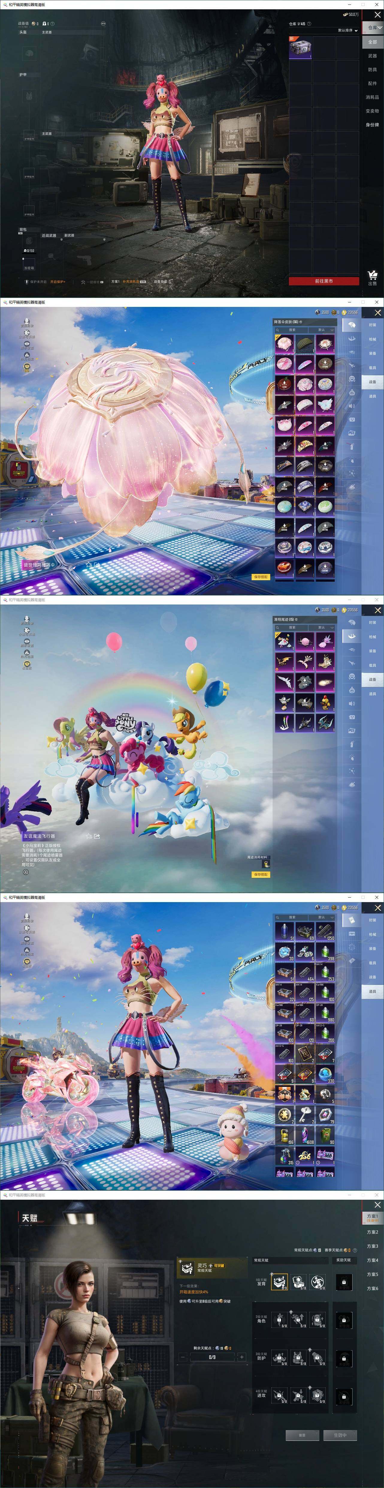Image resolution: width=384 pixels, height=1488 pixels.
Task: Select 方案2 tab in 天赋 window
Action: 373,1232
